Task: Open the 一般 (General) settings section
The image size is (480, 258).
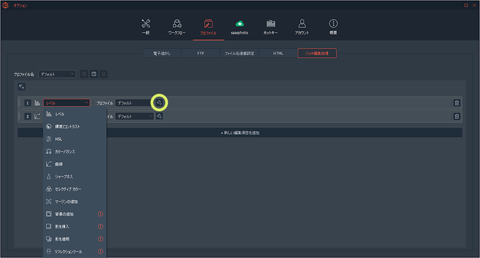Action: coord(146,27)
